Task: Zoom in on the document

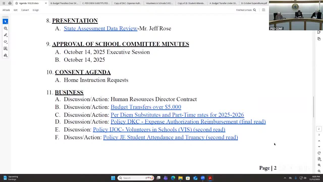Action: click(x=319, y=165)
